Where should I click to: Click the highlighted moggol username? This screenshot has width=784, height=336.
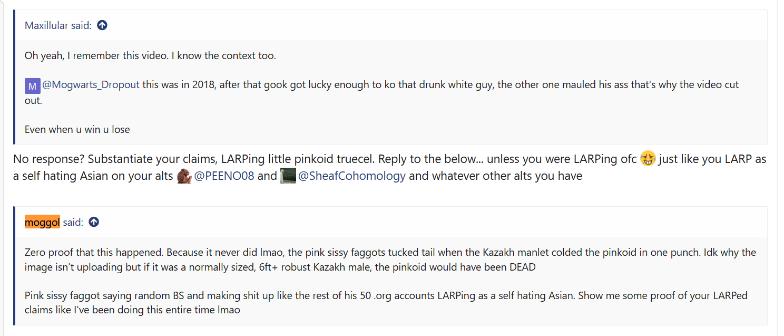tap(42, 222)
